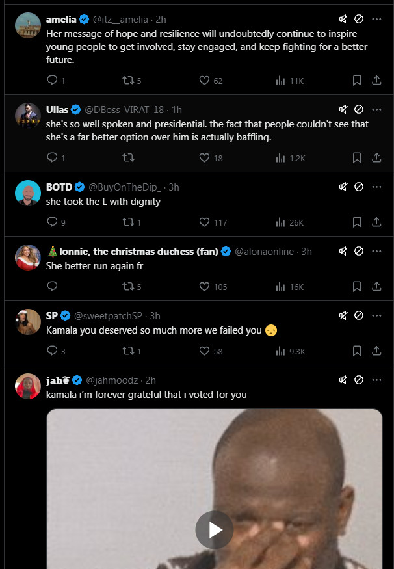The width and height of the screenshot is (394, 569).
Task: Block the user Ullas
Action: pos(359,109)
